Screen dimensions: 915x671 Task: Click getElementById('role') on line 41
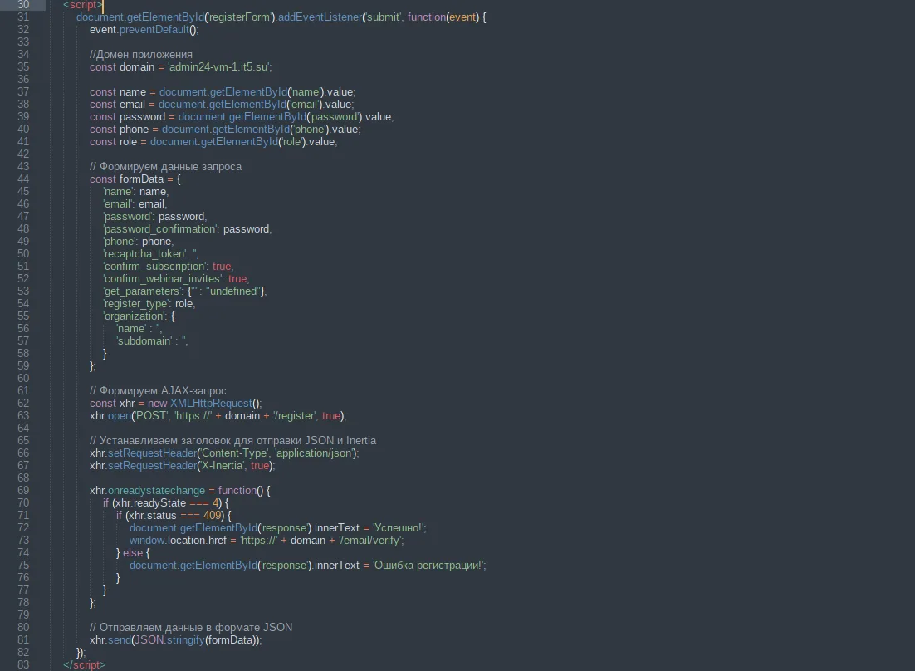pyautogui.click(x=228, y=142)
